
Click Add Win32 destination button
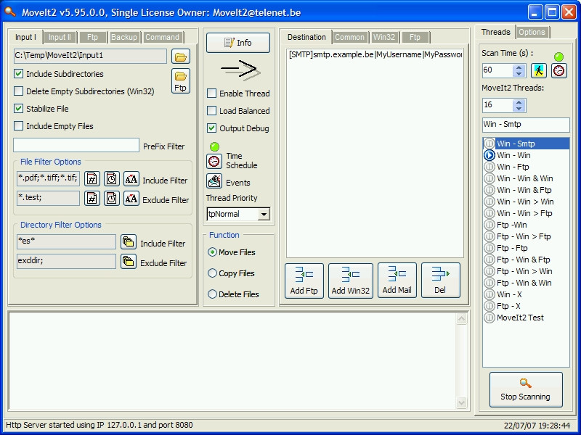(x=351, y=281)
